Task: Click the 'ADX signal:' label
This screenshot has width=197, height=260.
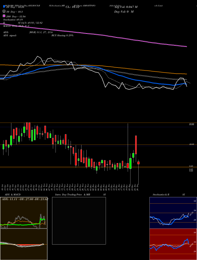Action: tap(10, 35)
